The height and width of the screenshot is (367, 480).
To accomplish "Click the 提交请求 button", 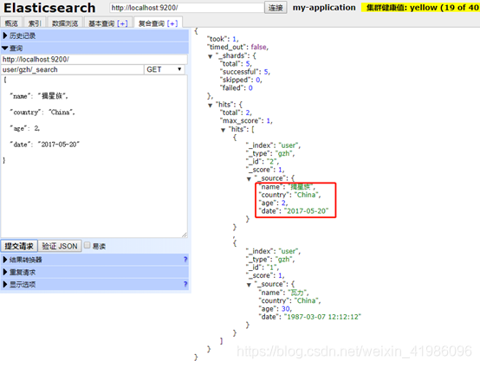I will 19,246.
